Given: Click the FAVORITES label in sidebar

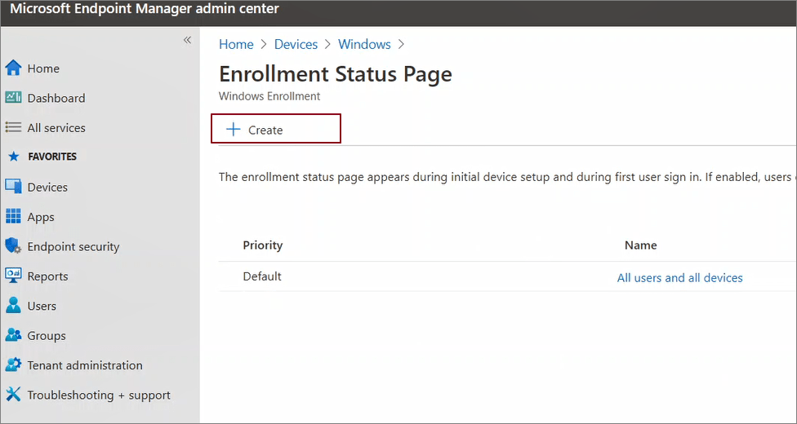Looking at the screenshot, I should pos(51,157).
